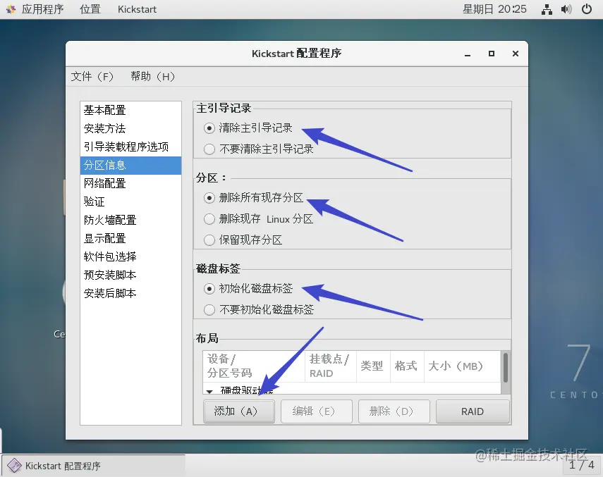The image size is (603, 477).
Task: Open the 文件（F） menu
Action: (x=92, y=76)
